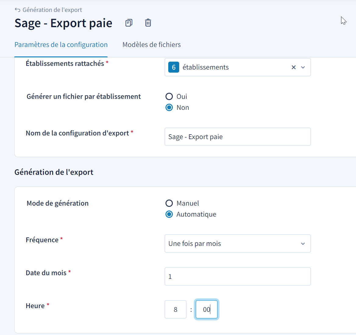The image size is (356, 335).
Task: Click the blue 6 établissements count badge
Action: 174,67
